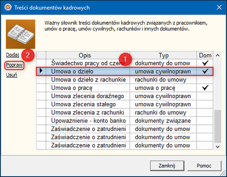The width and height of the screenshot is (227, 177).
Task: Select the 'Umowa o pracę' description cell
Action: (x=88, y=88)
